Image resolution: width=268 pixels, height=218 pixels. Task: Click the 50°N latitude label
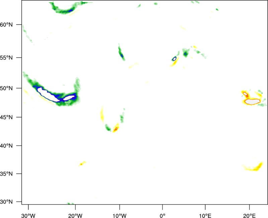(x=6, y=88)
